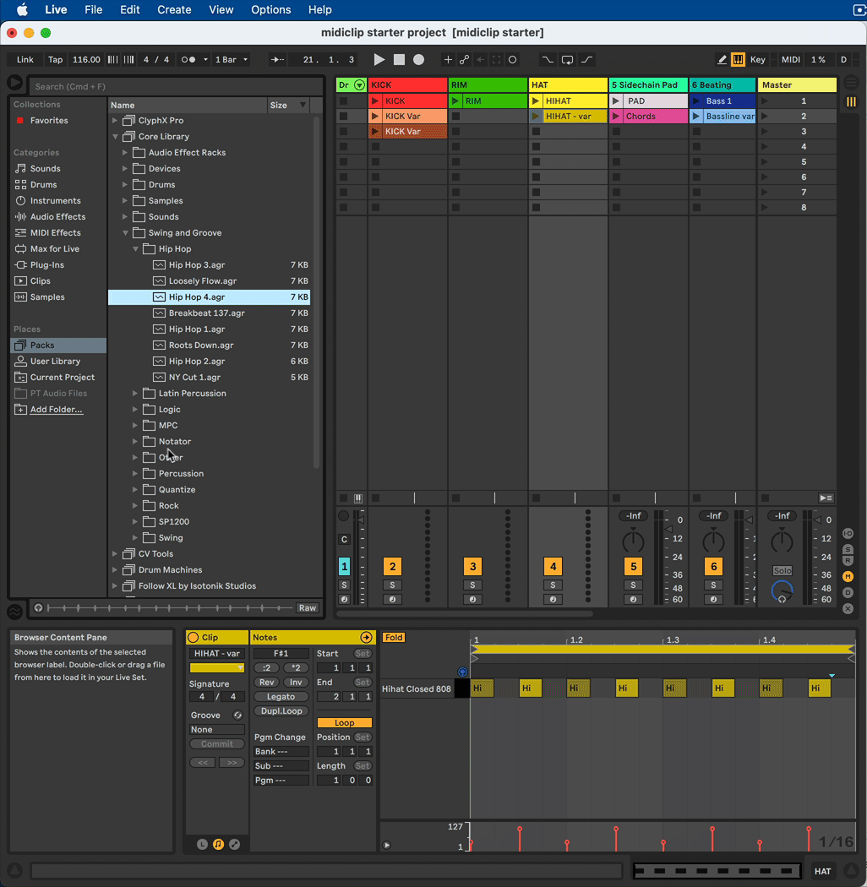The image size is (867, 887).
Task: Click the Dupl.Loop button
Action: pos(281,711)
